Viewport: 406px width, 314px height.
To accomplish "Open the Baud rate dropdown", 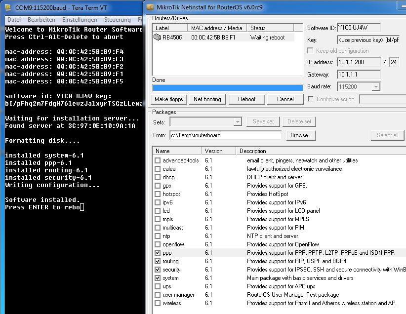I will pyautogui.click(x=376, y=87).
